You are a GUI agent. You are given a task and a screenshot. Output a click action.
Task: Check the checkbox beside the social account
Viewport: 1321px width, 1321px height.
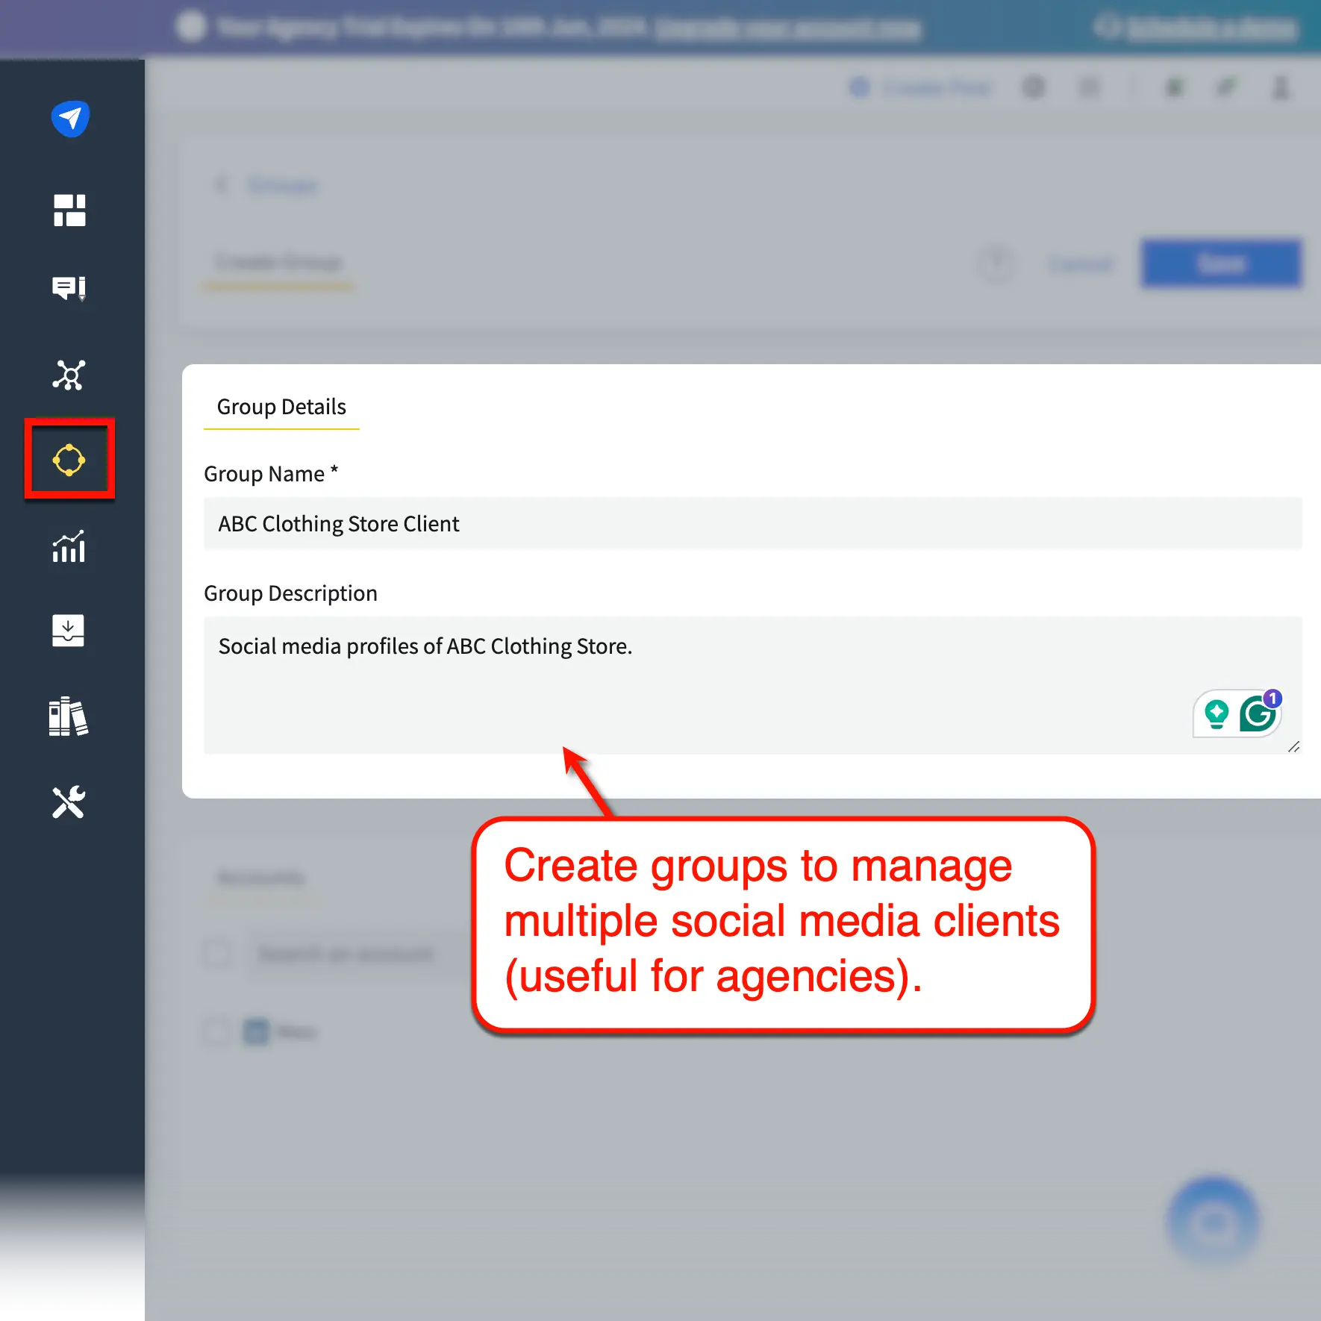pos(216,1031)
